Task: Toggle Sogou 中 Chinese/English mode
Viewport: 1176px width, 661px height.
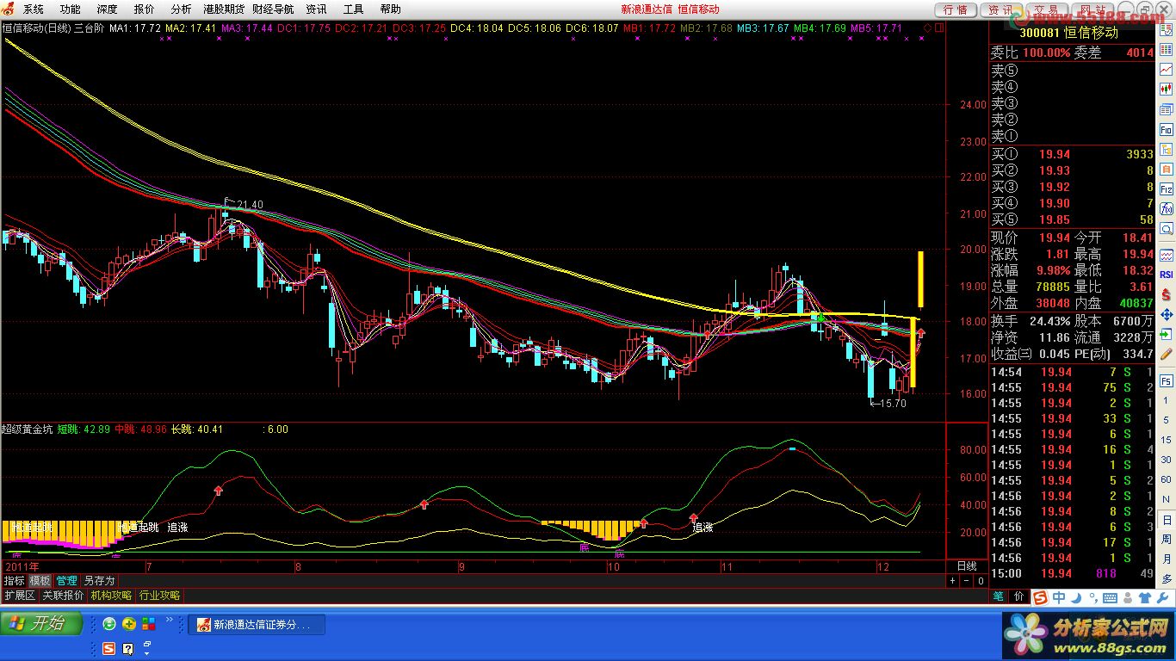Action: (x=1059, y=597)
